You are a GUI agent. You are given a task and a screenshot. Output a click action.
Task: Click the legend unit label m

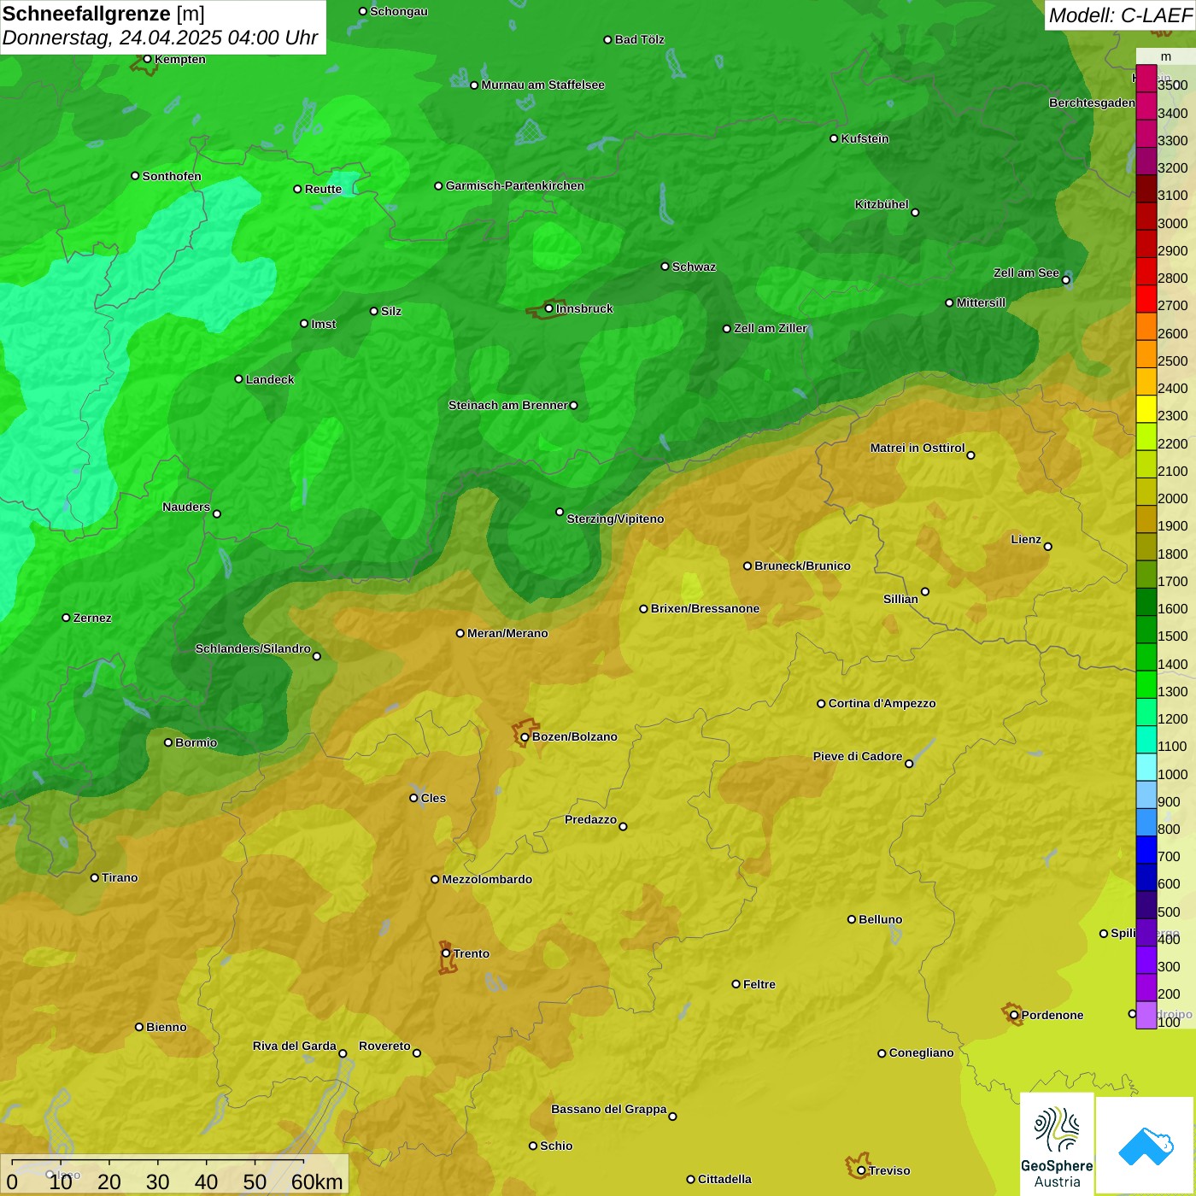pos(1165,57)
